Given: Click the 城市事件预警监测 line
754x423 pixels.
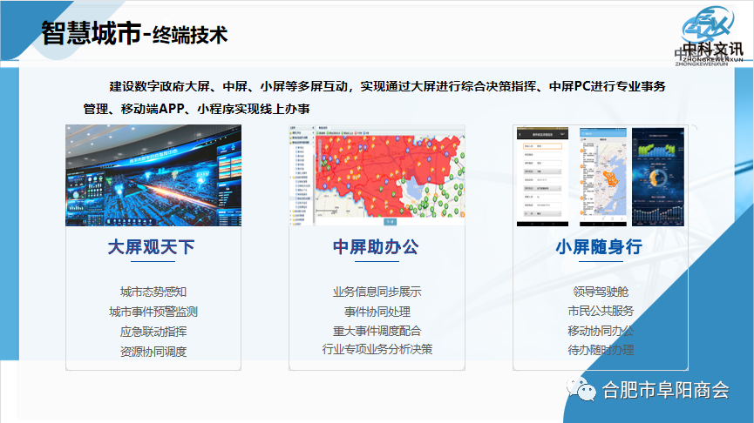Looking at the screenshot, I should 153,312.
